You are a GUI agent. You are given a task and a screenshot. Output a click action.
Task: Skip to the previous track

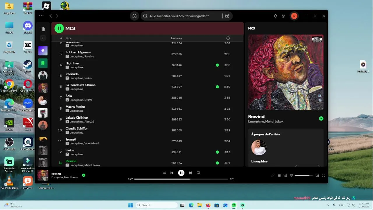172,173
